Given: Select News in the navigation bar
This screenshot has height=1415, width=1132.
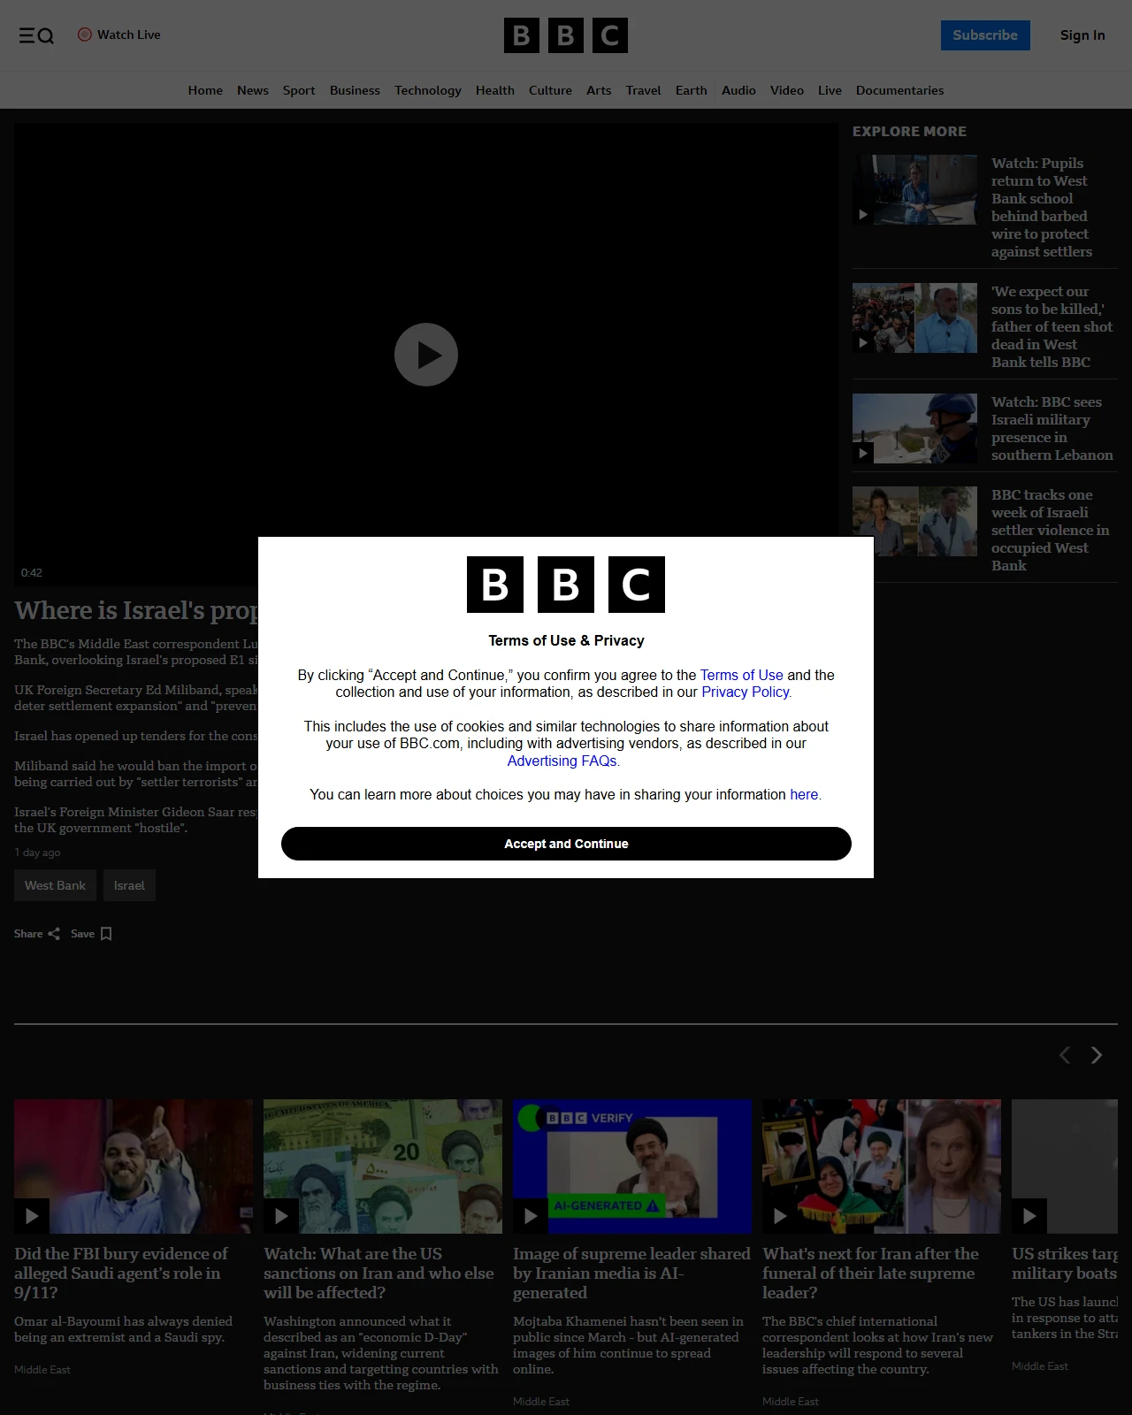Looking at the screenshot, I should tap(253, 90).
